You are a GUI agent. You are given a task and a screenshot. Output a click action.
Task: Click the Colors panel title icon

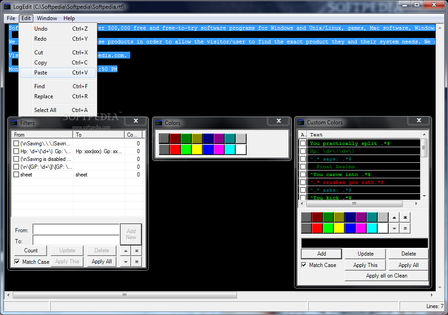click(158, 123)
